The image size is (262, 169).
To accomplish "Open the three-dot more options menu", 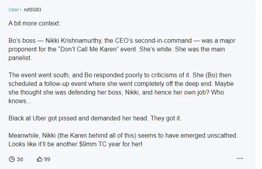I will click(x=240, y=158).
